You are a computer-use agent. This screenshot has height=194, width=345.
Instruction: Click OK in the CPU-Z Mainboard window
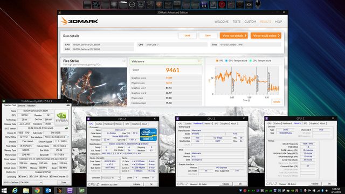click(240, 184)
